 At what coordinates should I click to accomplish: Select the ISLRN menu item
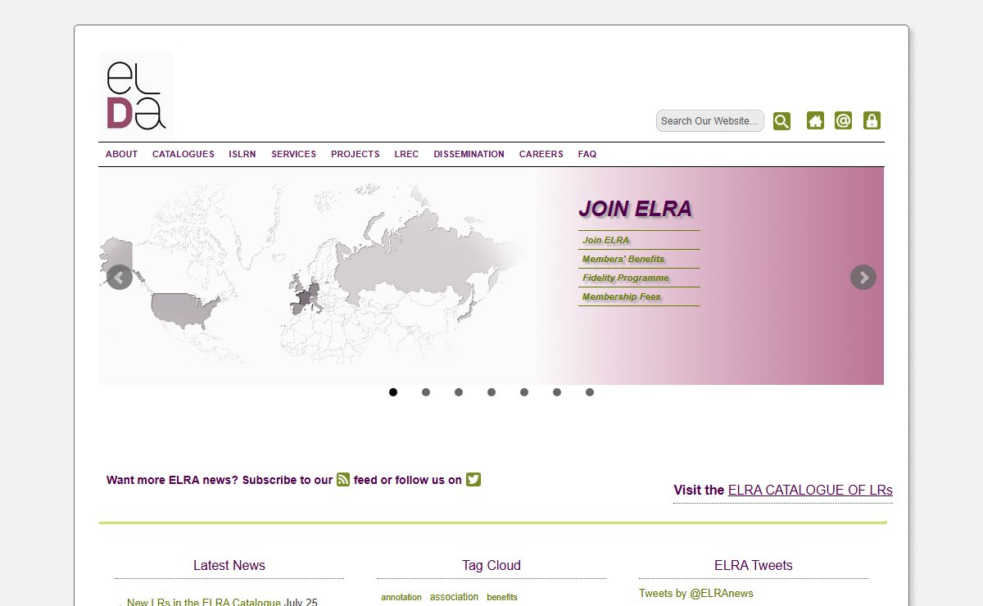pos(242,154)
